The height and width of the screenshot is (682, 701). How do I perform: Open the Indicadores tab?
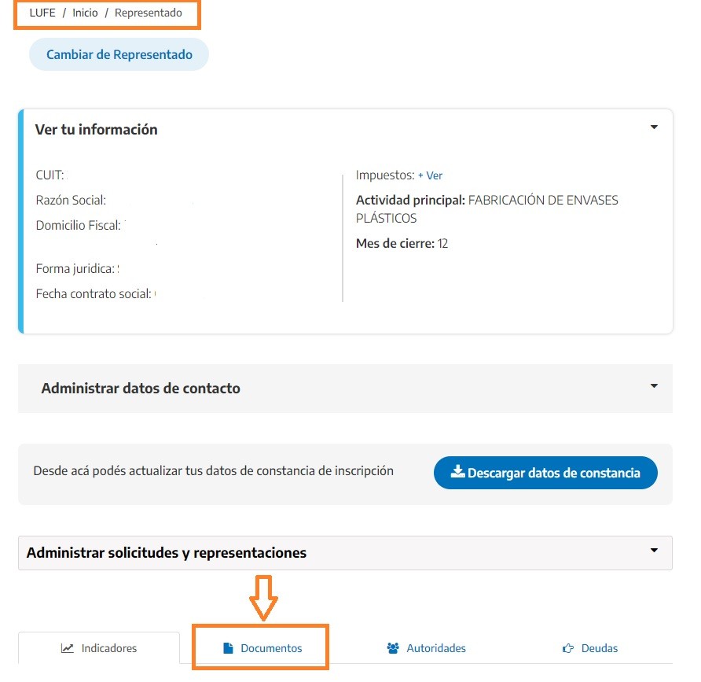pos(99,648)
